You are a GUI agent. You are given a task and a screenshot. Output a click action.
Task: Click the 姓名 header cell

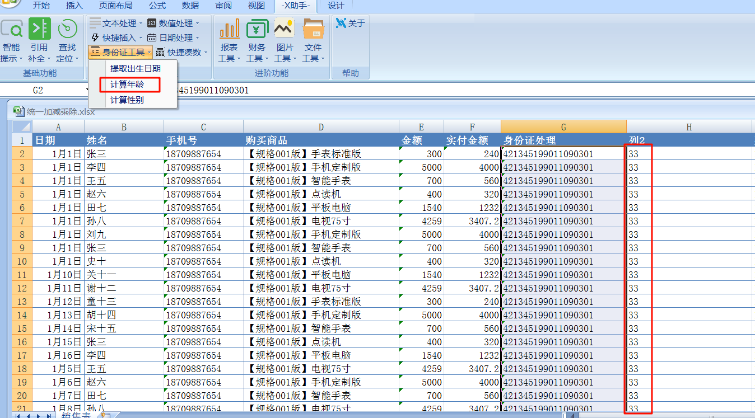click(x=124, y=140)
